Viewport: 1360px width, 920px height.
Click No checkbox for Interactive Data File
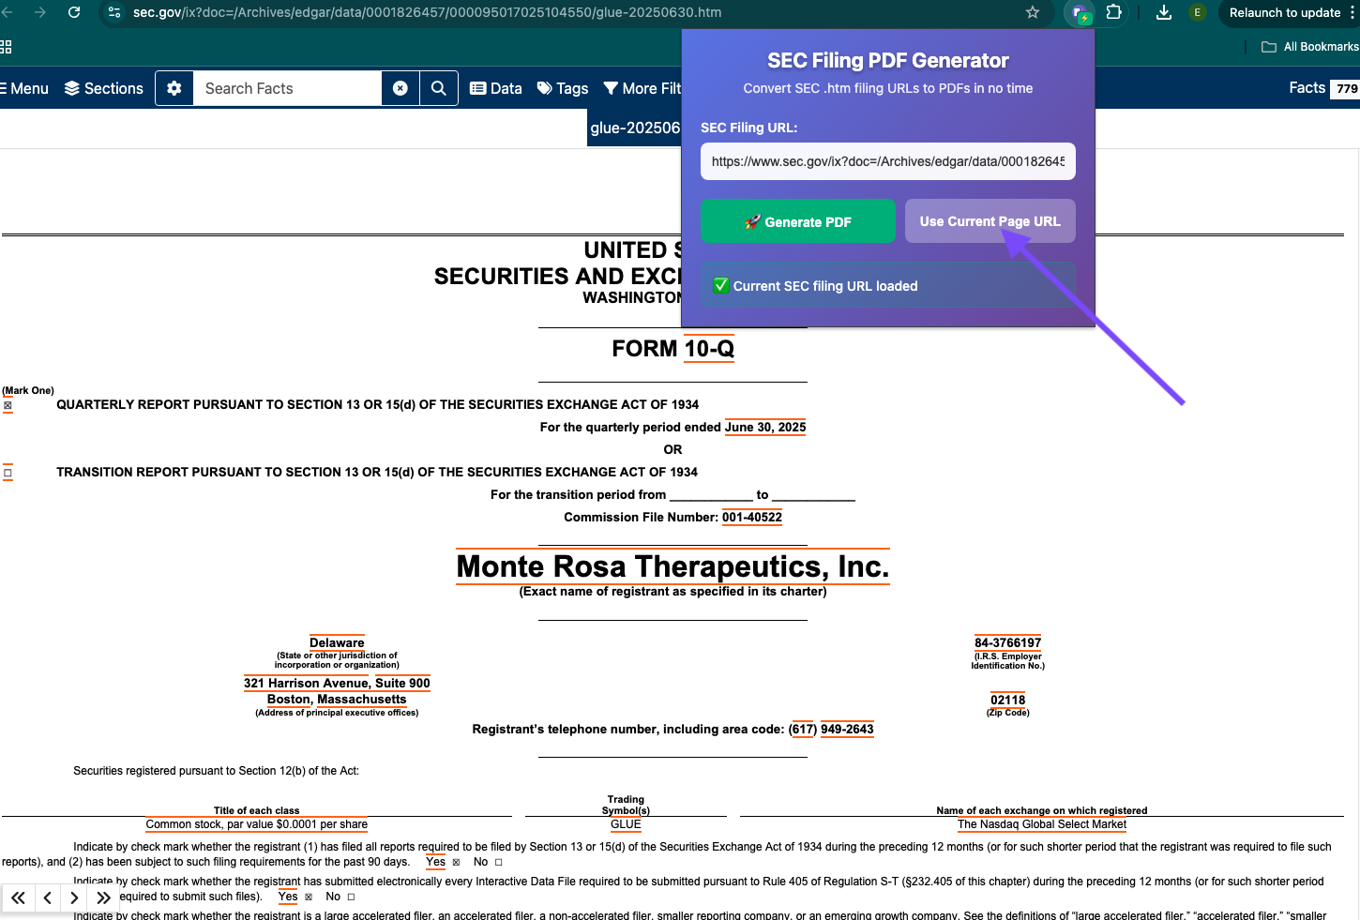click(x=352, y=897)
